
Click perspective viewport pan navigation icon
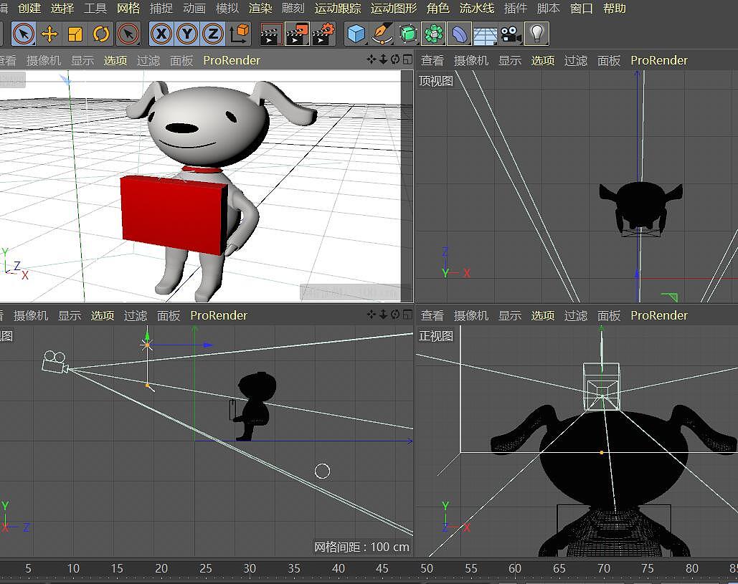[x=372, y=59]
